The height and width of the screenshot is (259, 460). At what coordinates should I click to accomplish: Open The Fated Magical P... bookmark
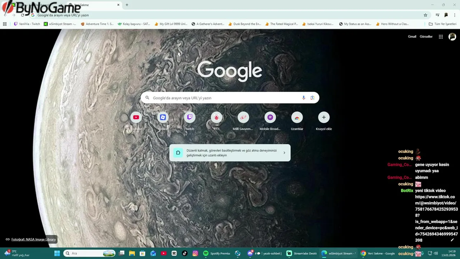(x=282, y=24)
